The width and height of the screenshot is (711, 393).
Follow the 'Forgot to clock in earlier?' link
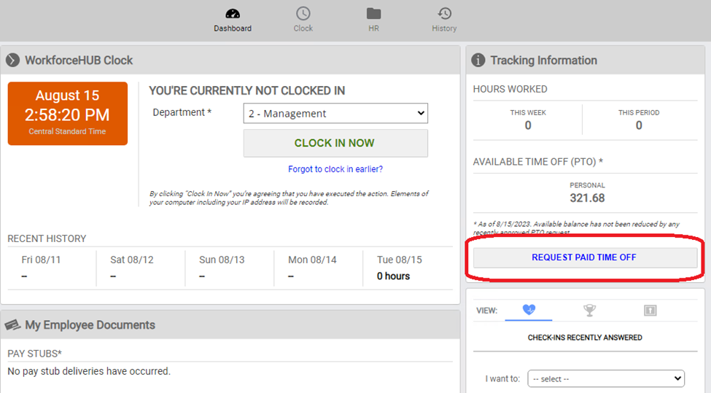point(335,169)
